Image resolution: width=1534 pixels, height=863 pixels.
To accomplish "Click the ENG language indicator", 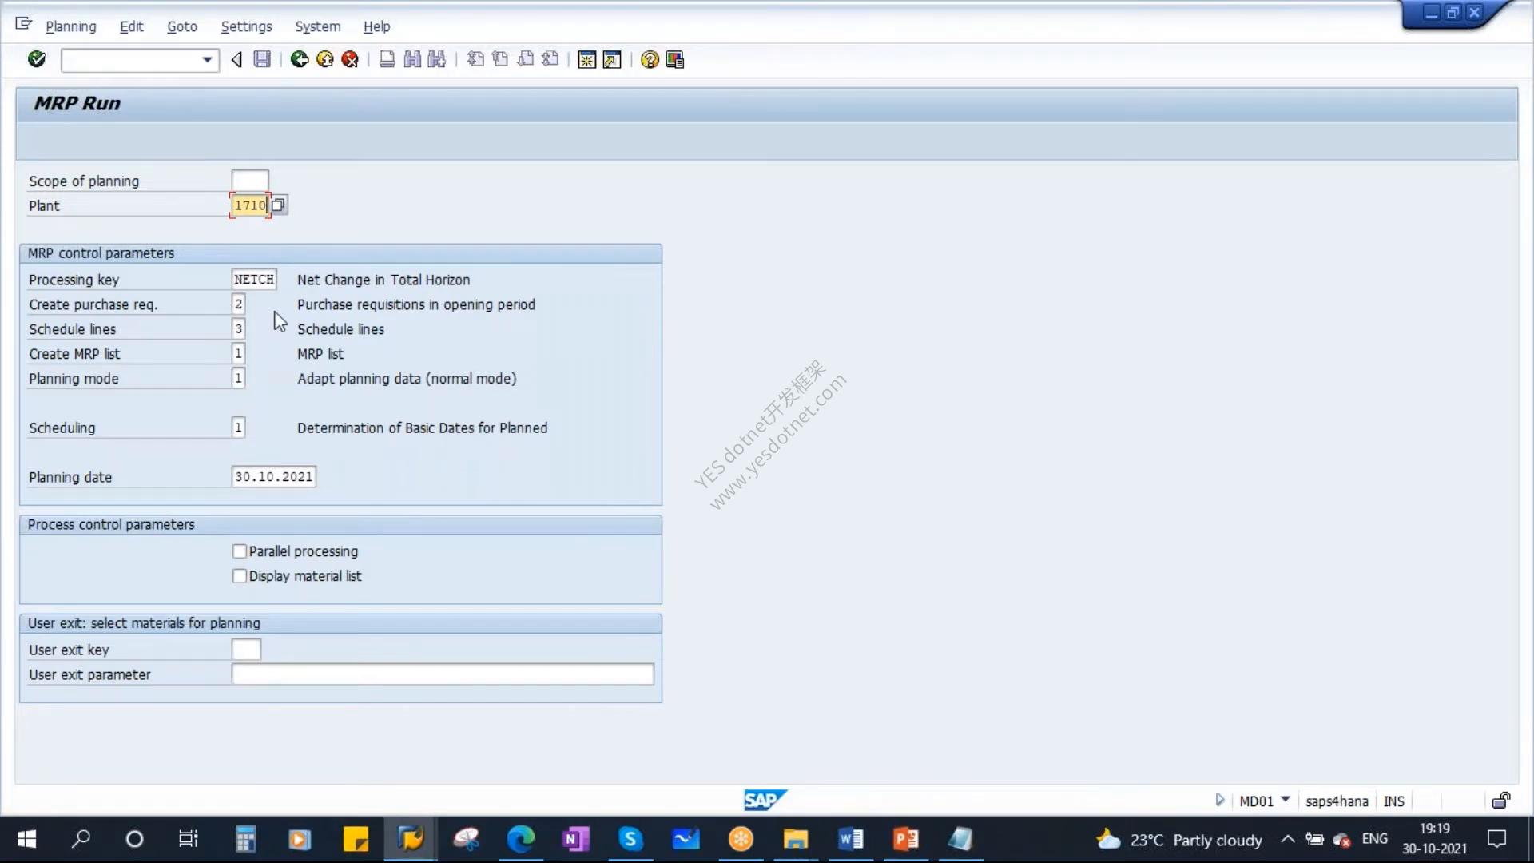I will tap(1374, 839).
